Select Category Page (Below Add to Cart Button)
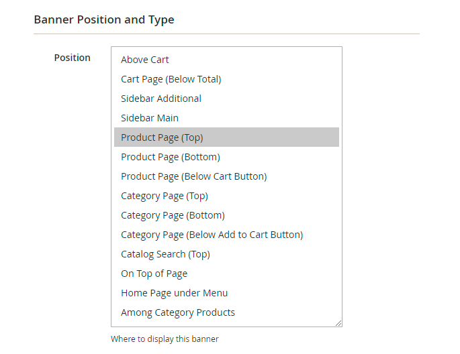This screenshot has height=354, width=460. click(212, 235)
